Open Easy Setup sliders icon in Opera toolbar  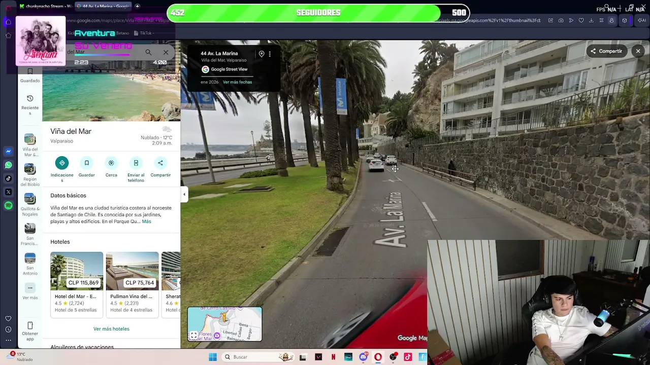(601, 20)
